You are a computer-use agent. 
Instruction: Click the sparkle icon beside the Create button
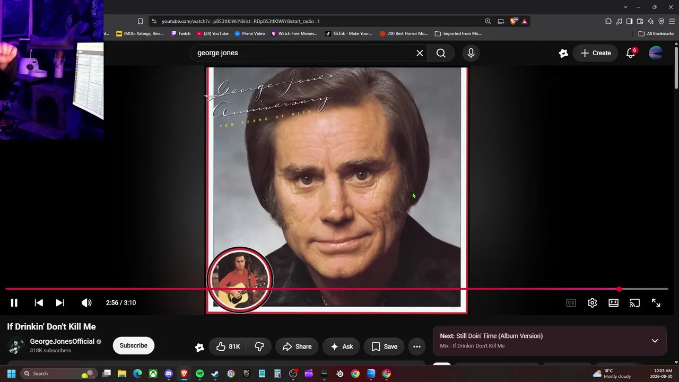point(563,53)
